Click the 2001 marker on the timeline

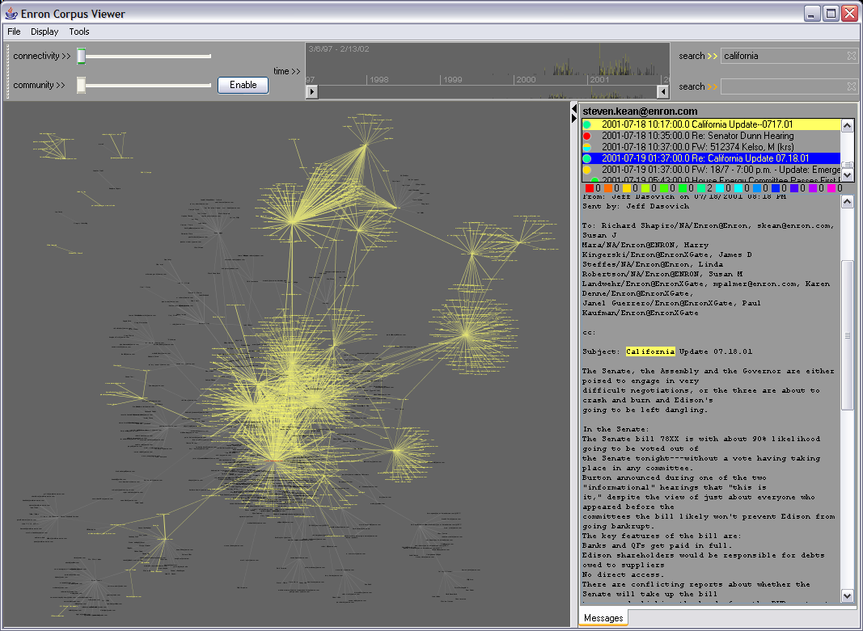click(599, 80)
